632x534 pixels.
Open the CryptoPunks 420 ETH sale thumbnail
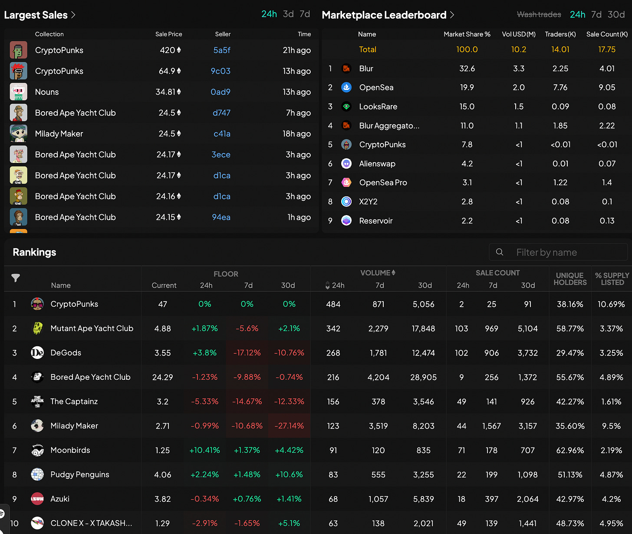tap(19, 50)
